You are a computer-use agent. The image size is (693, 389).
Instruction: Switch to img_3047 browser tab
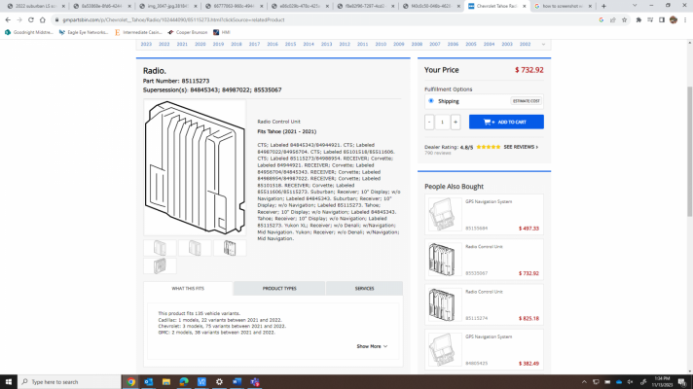[167, 6]
